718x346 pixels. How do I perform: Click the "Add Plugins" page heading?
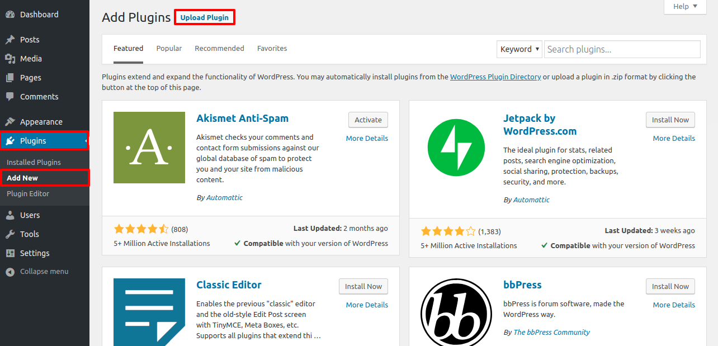(136, 17)
